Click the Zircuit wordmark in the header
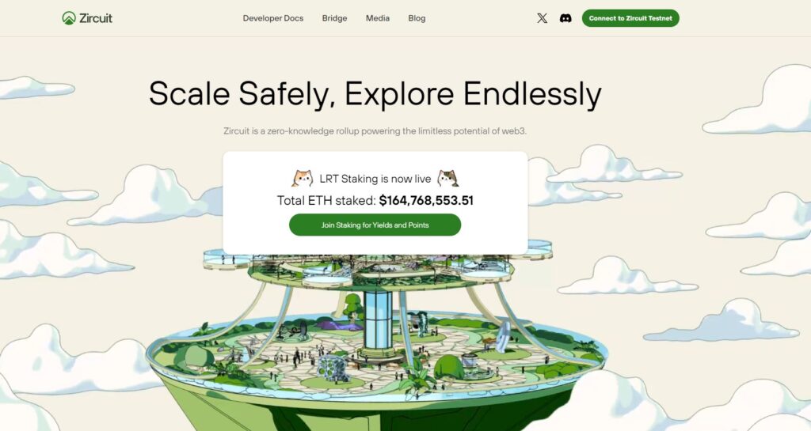 [96, 18]
